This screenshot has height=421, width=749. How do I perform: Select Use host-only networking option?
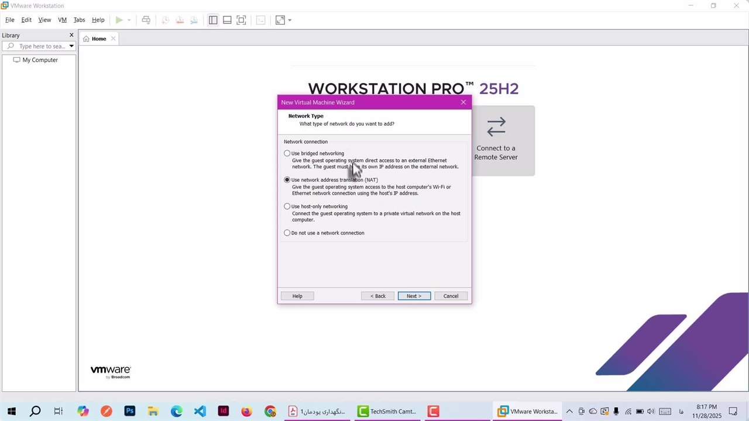(287, 206)
